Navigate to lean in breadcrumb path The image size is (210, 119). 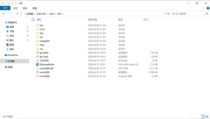(51, 14)
